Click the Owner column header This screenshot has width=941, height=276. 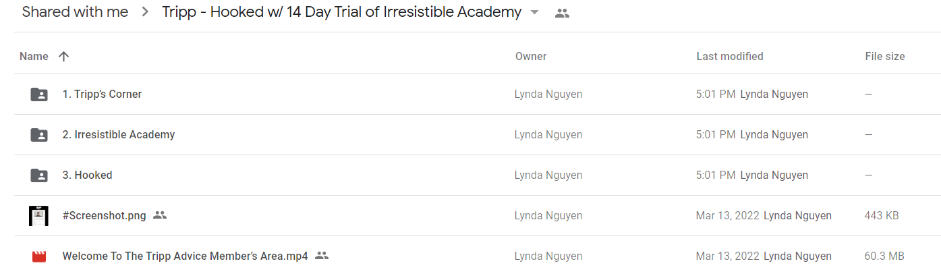click(x=531, y=57)
